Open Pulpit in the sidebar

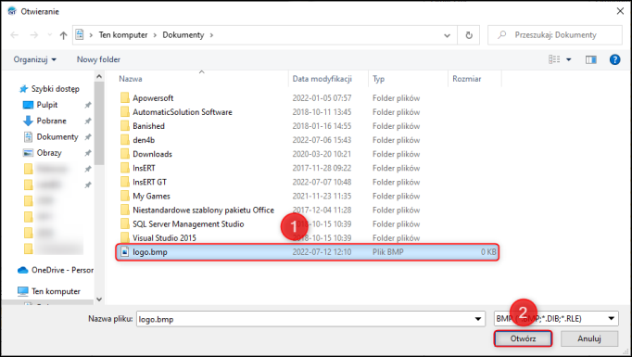click(x=47, y=105)
